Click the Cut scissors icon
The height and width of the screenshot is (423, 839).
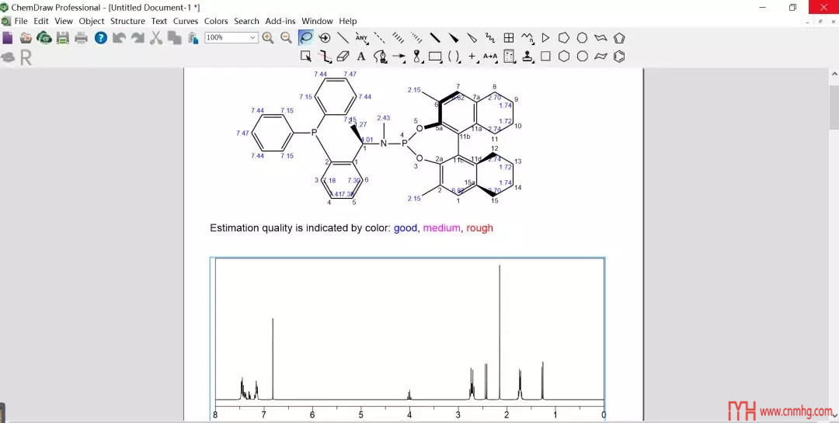pyautogui.click(x=155, y=38)
